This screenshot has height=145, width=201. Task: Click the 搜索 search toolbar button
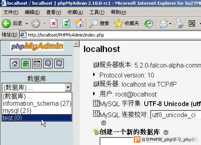point(99,23)
